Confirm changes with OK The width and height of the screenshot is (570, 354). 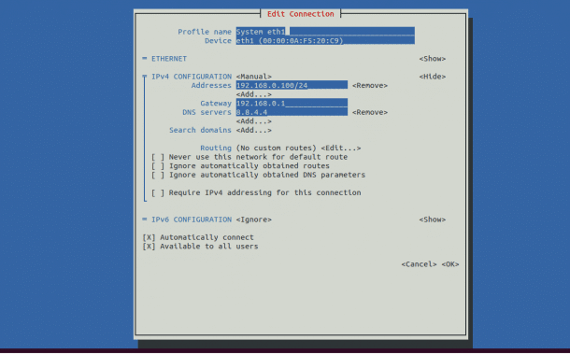point(450,264)
